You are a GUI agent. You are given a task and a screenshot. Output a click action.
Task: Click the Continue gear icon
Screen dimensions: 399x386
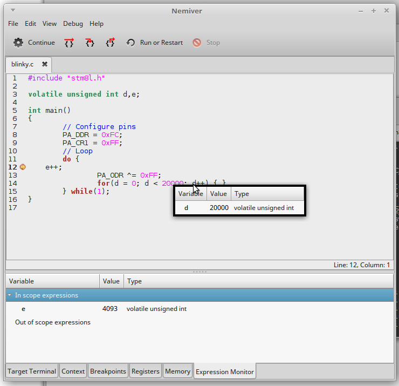tap(18, 43)
